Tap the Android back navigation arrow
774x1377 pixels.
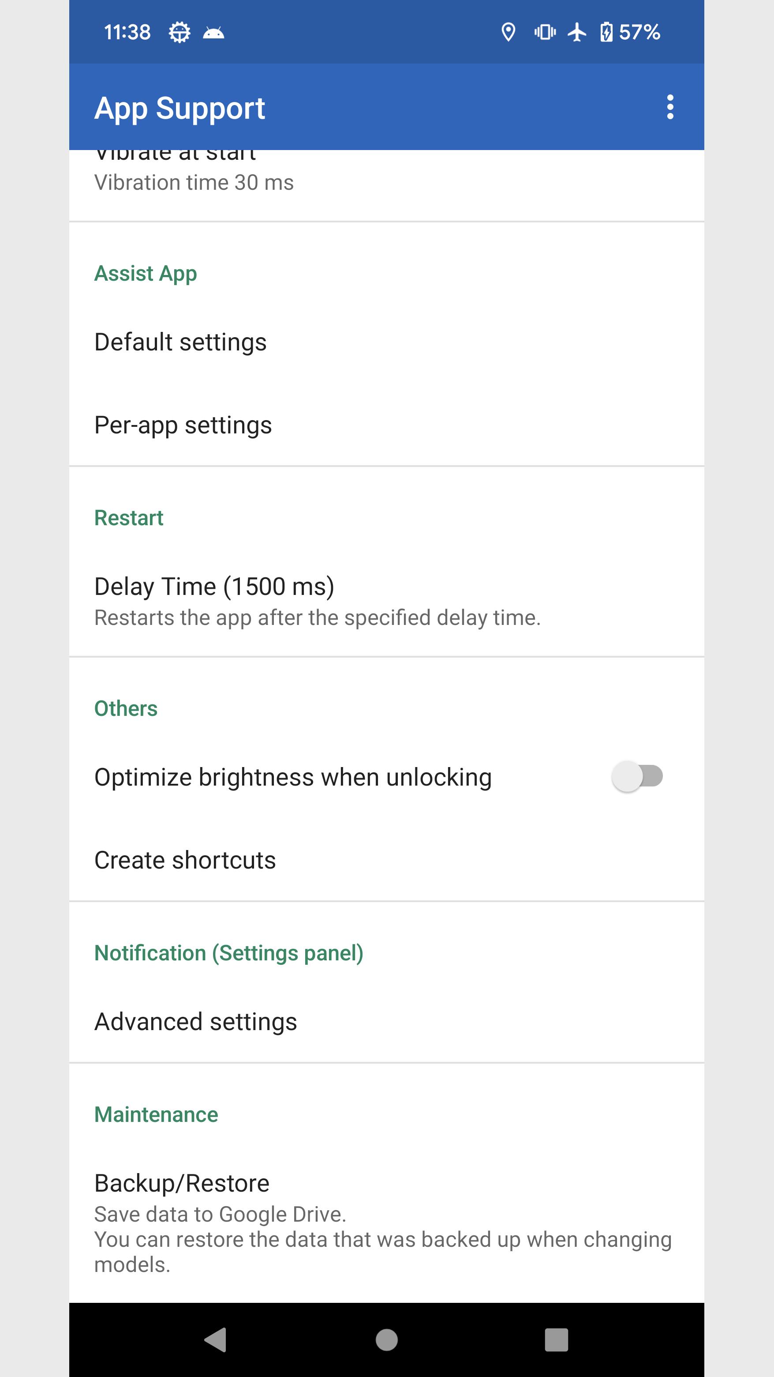(x=216, y=1339)
